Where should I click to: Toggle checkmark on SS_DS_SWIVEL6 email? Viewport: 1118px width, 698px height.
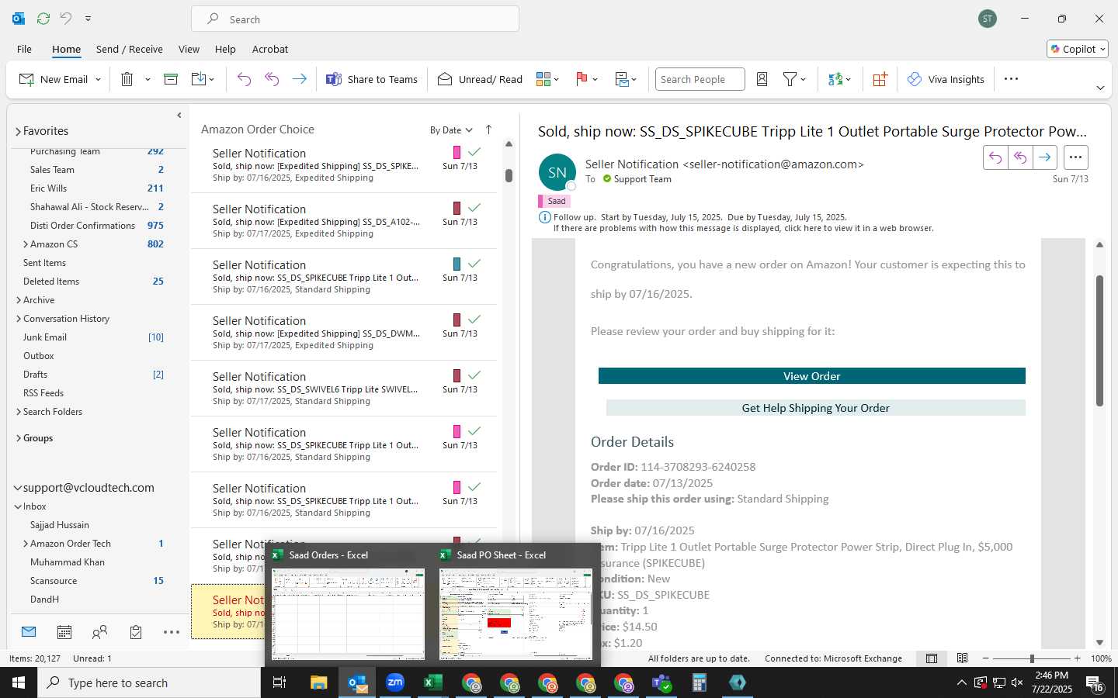tap(474, 375)
